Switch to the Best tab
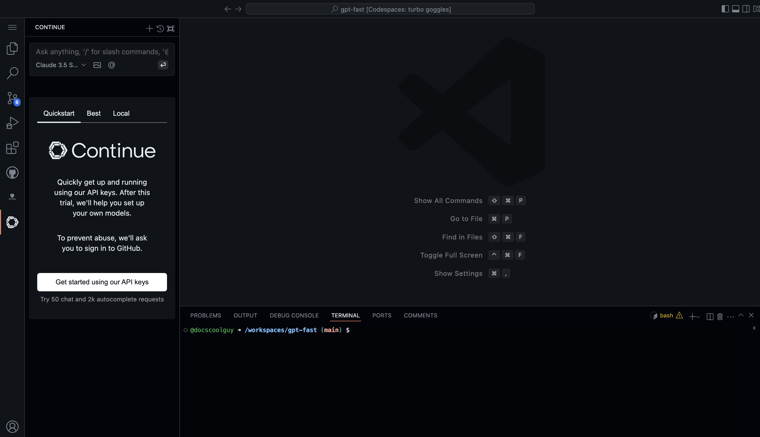Image resolution: width=760 pixels, height=437 pixels. (x=93, y=113)
